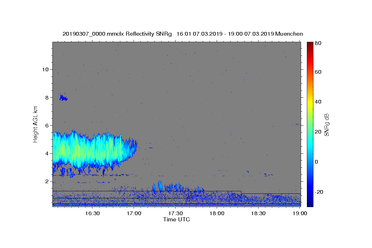This screenshot has width=372, height=248.
Task: Click the colorbar value 20 label
Action: click(x=318, y=132)
